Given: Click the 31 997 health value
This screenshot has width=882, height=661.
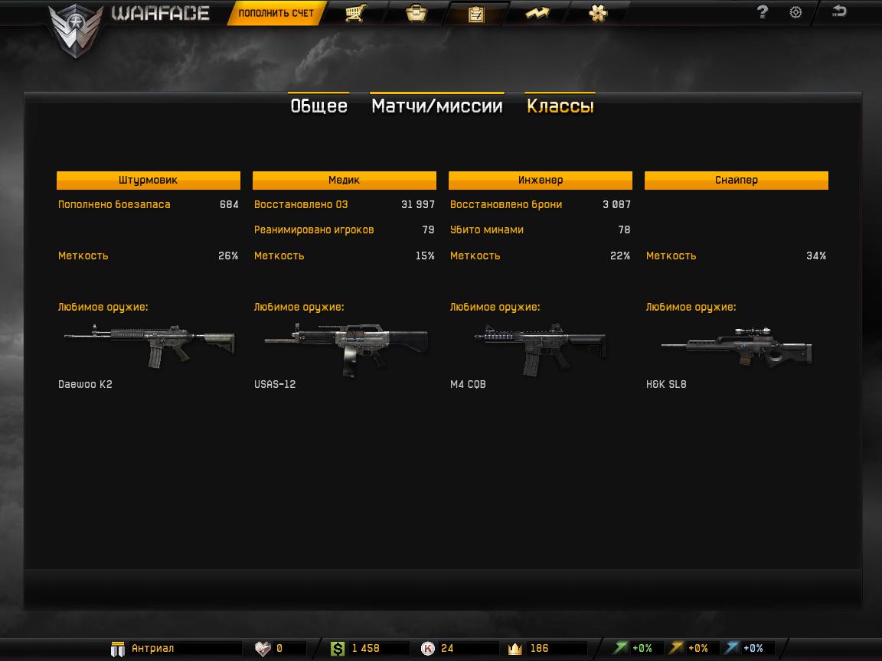Looking at the screenshot, I should coord(418,204).
